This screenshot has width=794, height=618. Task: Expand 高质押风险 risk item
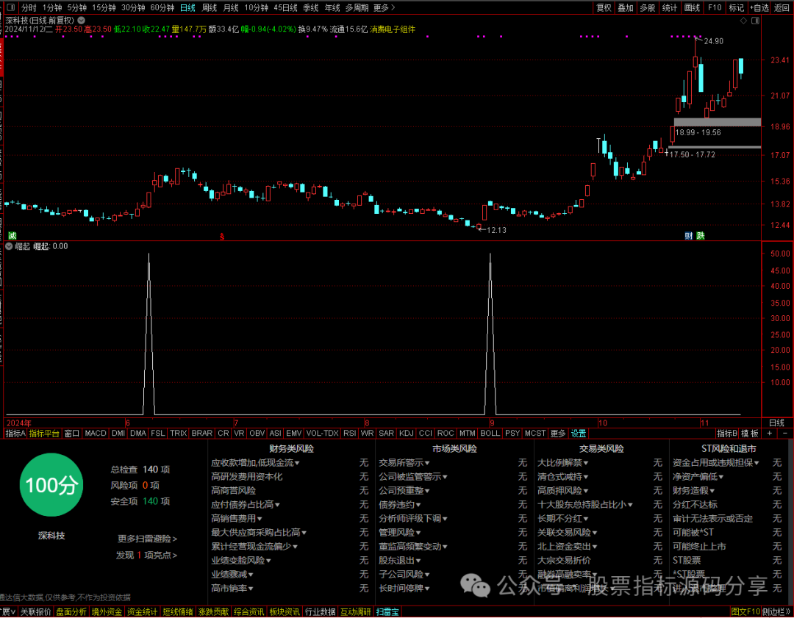[x=562, y=490]
